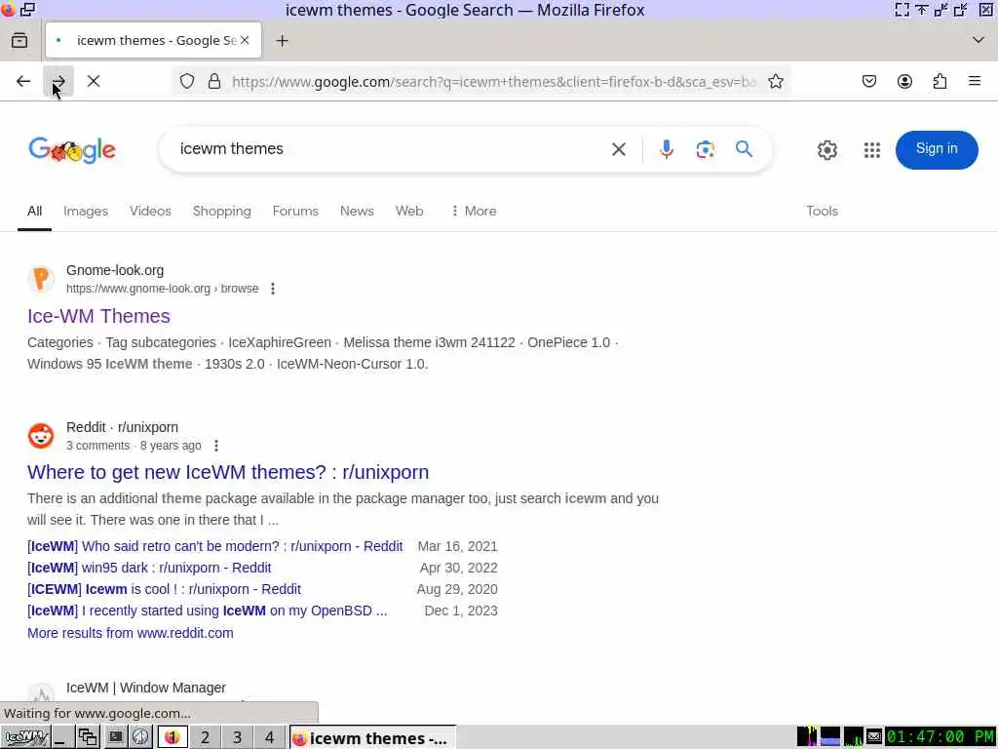Switch to workspace 1
The width and height of the screenshot is (998, 749).
[x=172, y=737]
